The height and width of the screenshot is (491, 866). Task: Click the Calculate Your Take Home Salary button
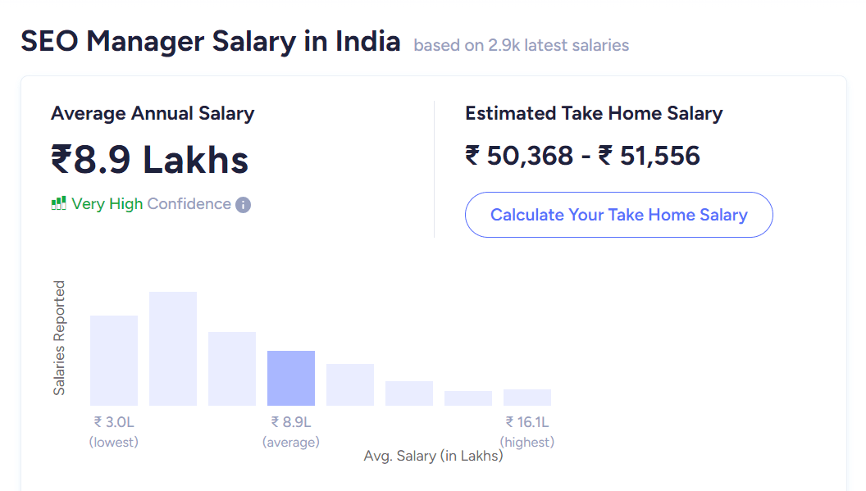tap(618, 214)
